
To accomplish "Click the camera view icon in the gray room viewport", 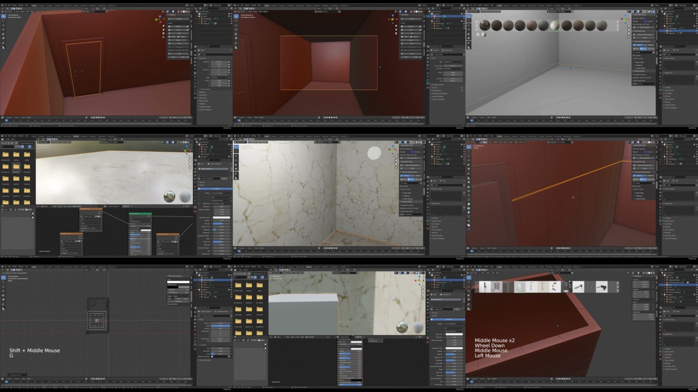I will [x=629, y=34].
